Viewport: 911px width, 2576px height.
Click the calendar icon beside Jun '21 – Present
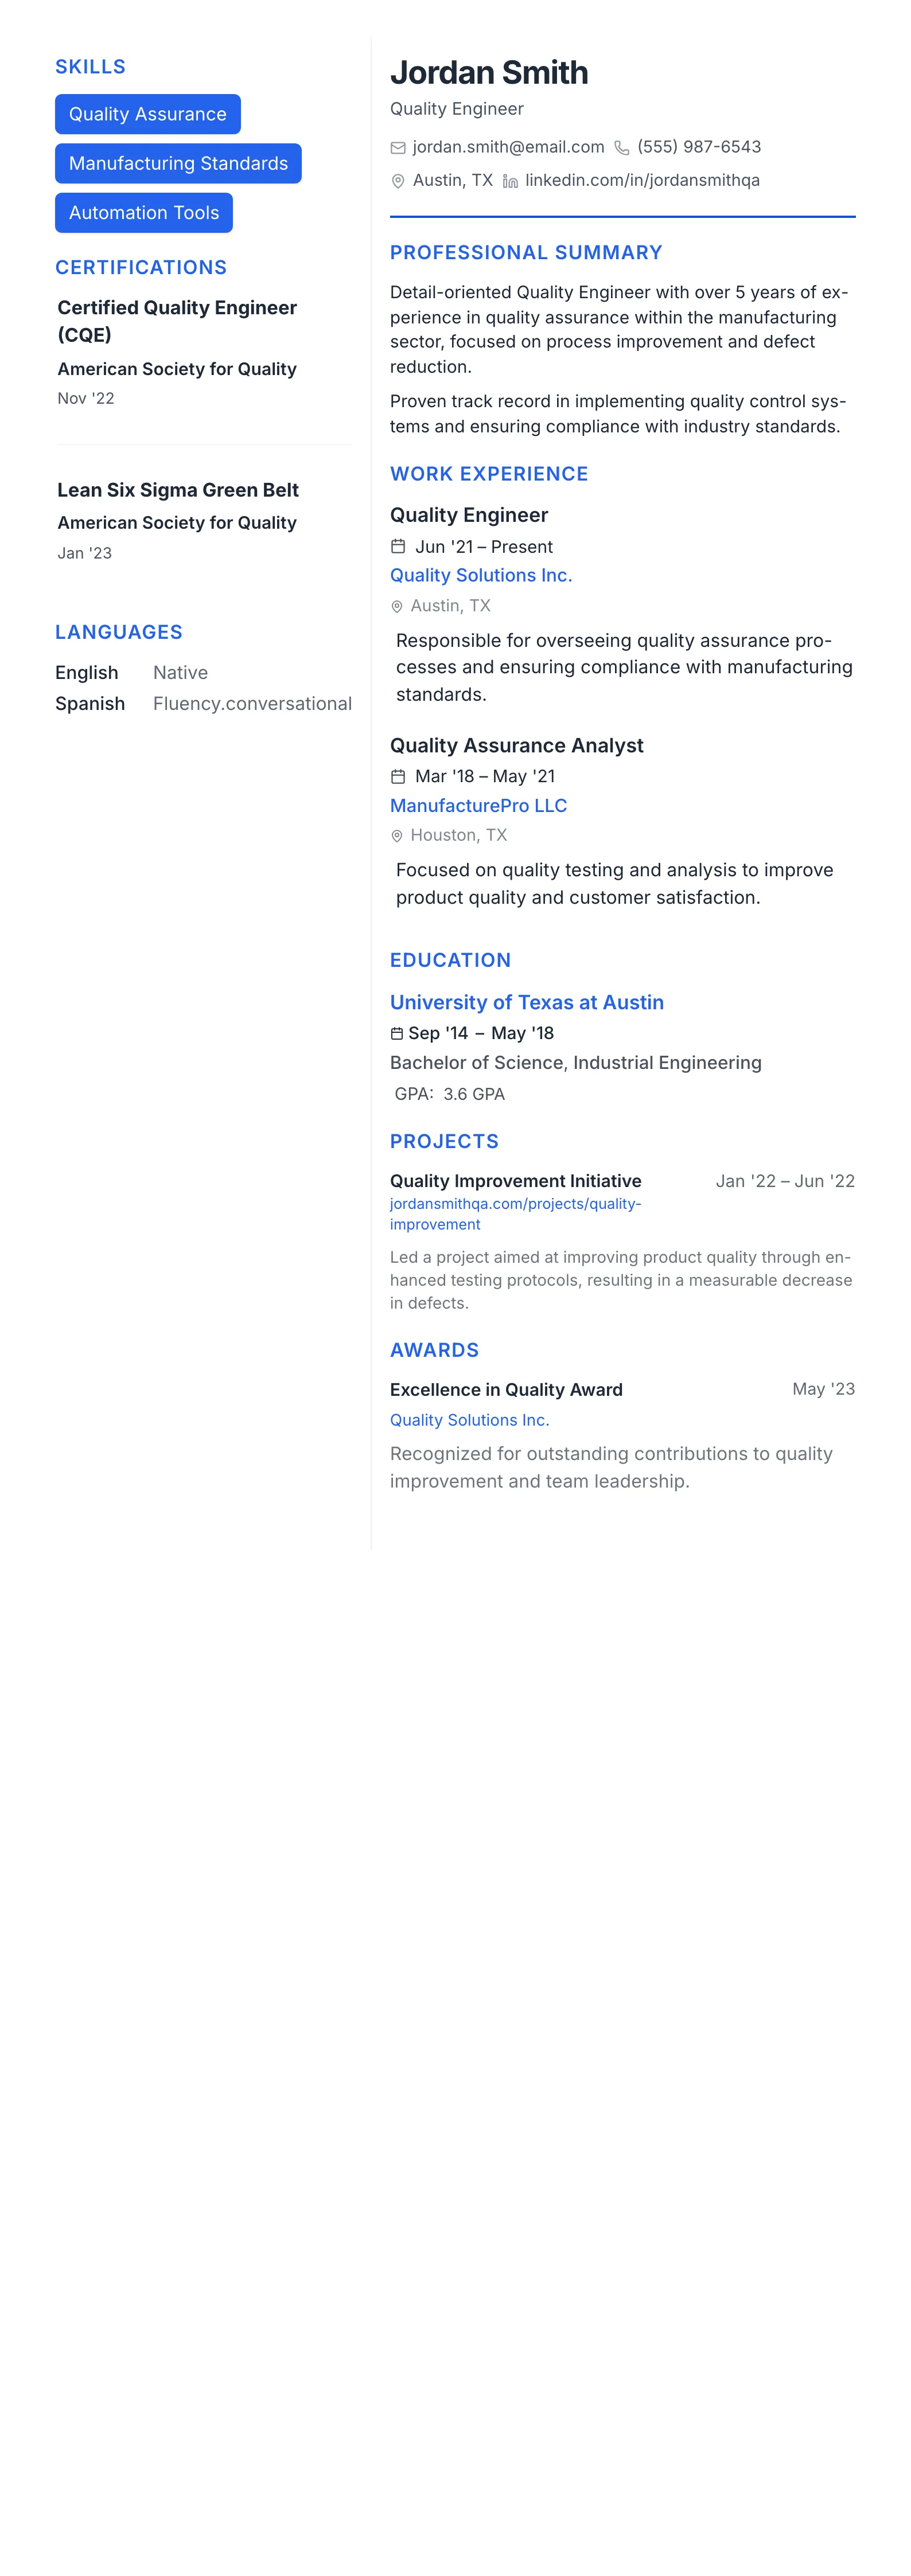click(398, 547)
